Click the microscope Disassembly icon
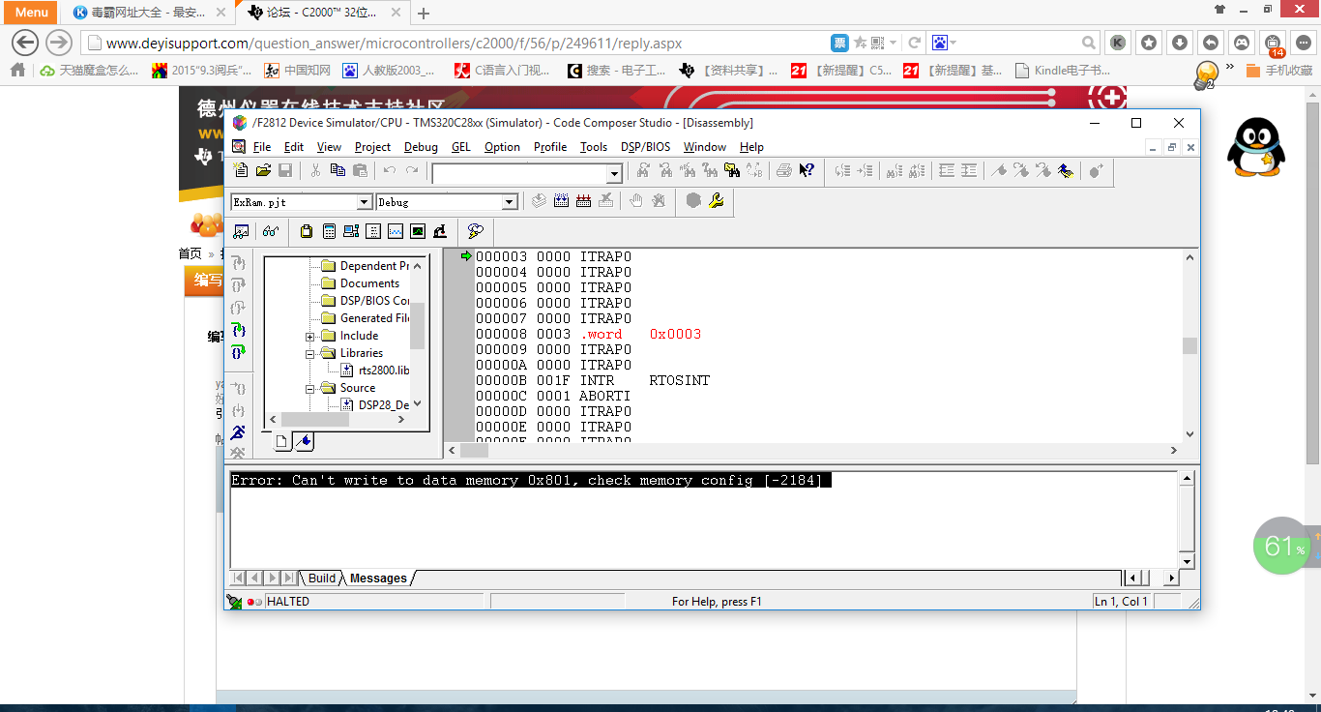Image resolution: width=1321 pixels, height=712 pixels. point(440,231)
